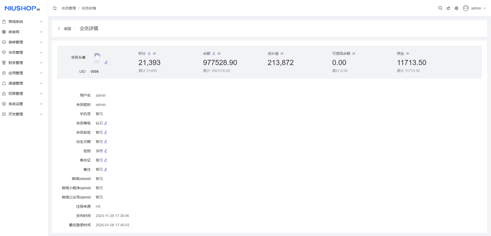Click the edit pencil next to 余额
The width and height of the screenshot is (491, 236).
(214, 53)
